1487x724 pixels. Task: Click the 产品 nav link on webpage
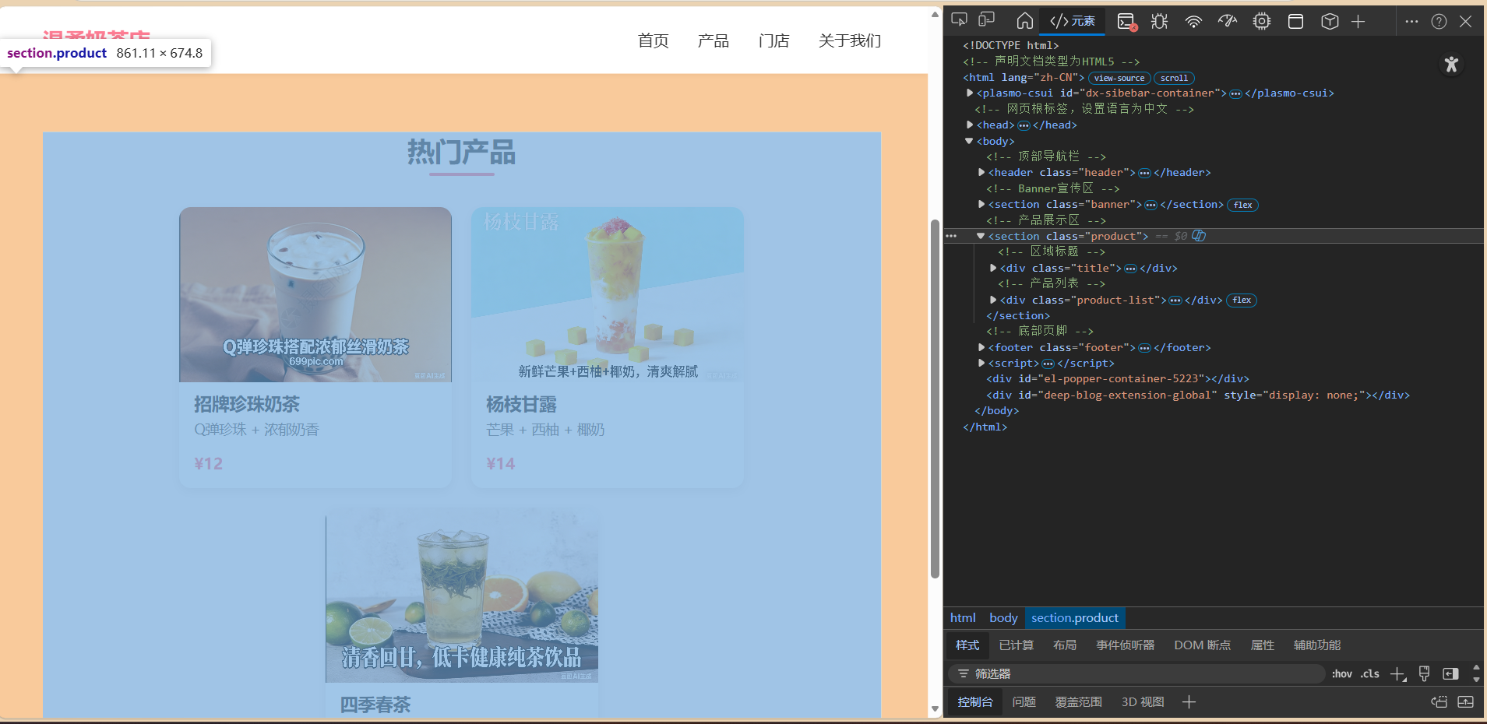[714, 40]
